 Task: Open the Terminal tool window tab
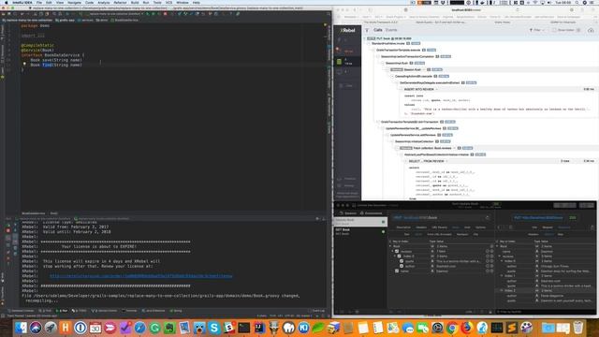point(129,311)
